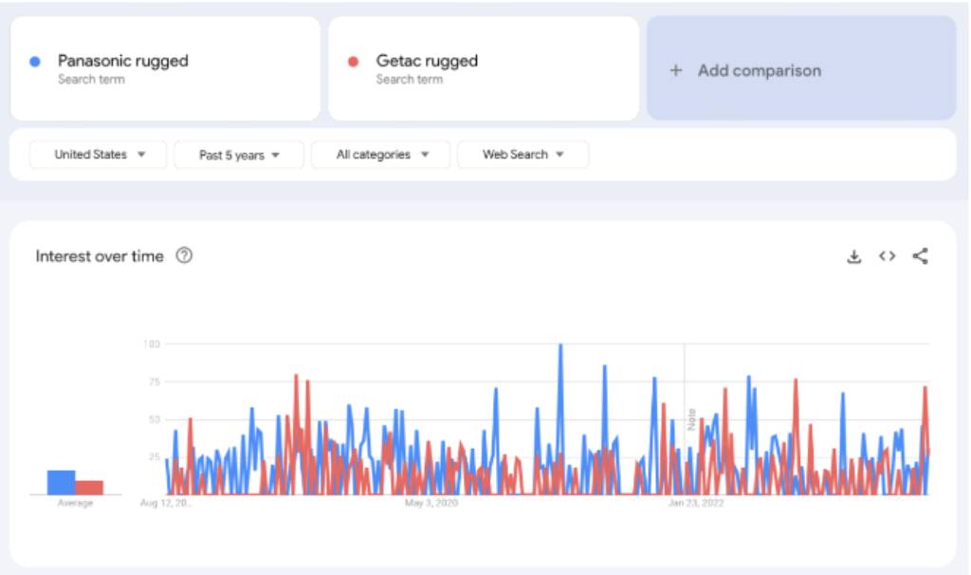Click the Aug 12 axis date label
The height and width of the screenshot is (575, 971).
(166, 503)
